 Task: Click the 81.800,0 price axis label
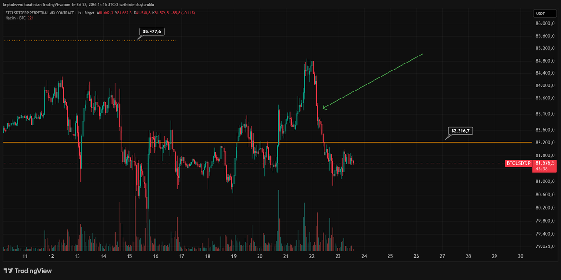(545, 155)
